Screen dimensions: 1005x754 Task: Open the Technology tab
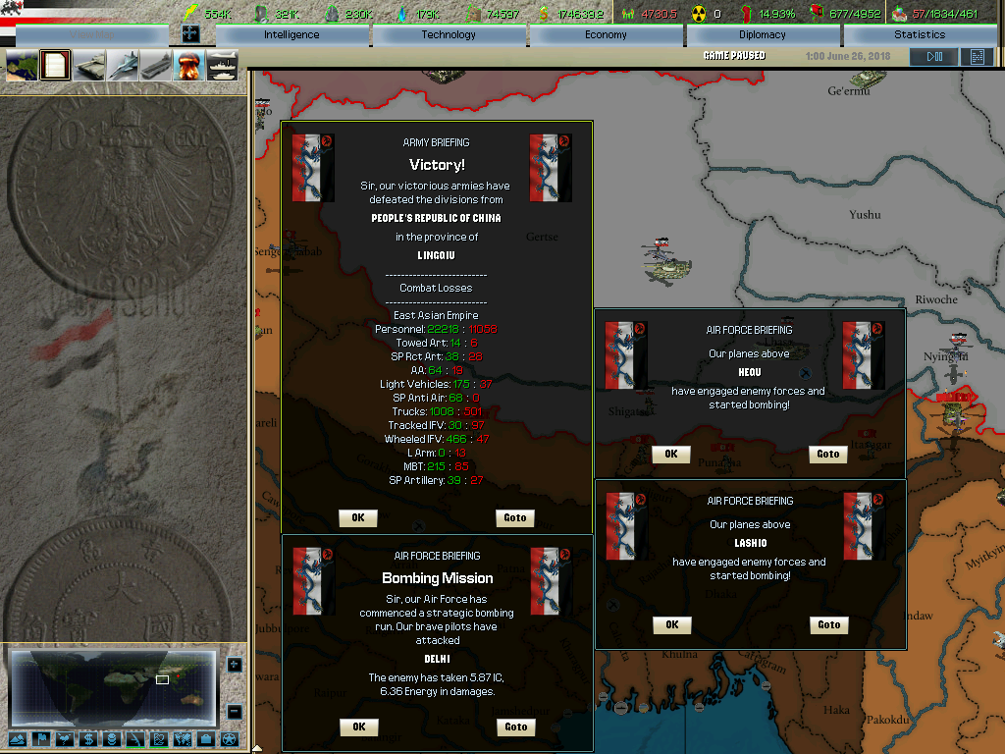[x=449, y=34]
